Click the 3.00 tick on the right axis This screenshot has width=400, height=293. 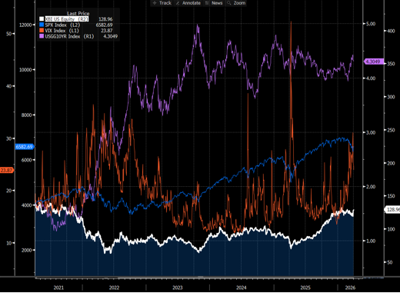(x=371, y=132)
